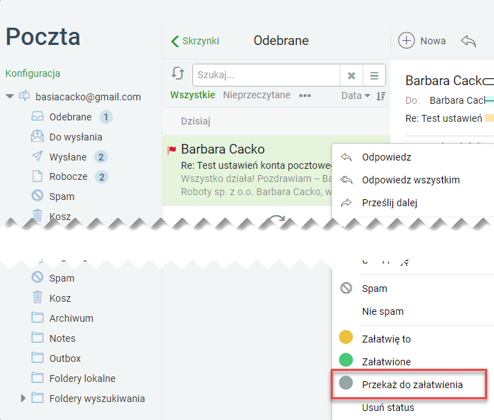Open the Archiwum folder
Viewport: 494px width, 420px height.
[71, 318]
